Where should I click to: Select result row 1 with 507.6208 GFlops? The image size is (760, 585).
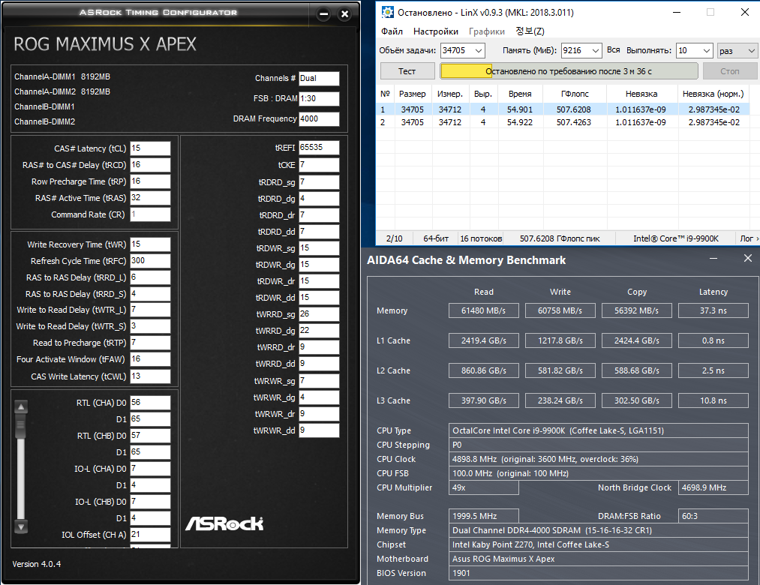click(563, 109)
